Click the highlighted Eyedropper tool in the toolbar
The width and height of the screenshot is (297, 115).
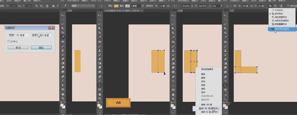[x=63, y=37]
